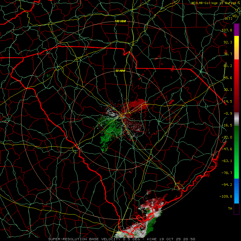Select the 30.1 value on the velocity scale
241x241 pixels.
pyautogui.click(x=228, y=90)
